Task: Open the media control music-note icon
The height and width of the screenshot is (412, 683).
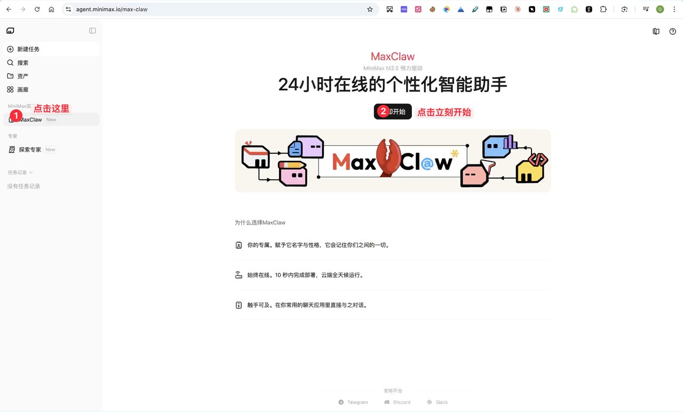Action: (646, 9)
